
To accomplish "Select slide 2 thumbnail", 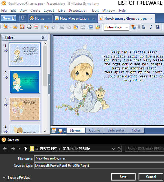I will (x=25, y=82).
